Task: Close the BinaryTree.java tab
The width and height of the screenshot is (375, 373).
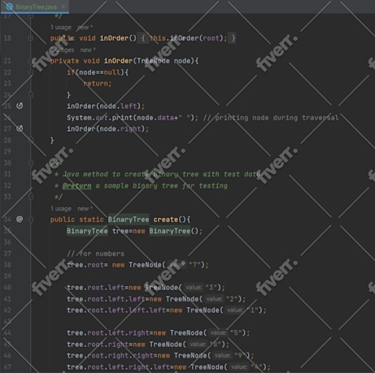Action: 63,7
